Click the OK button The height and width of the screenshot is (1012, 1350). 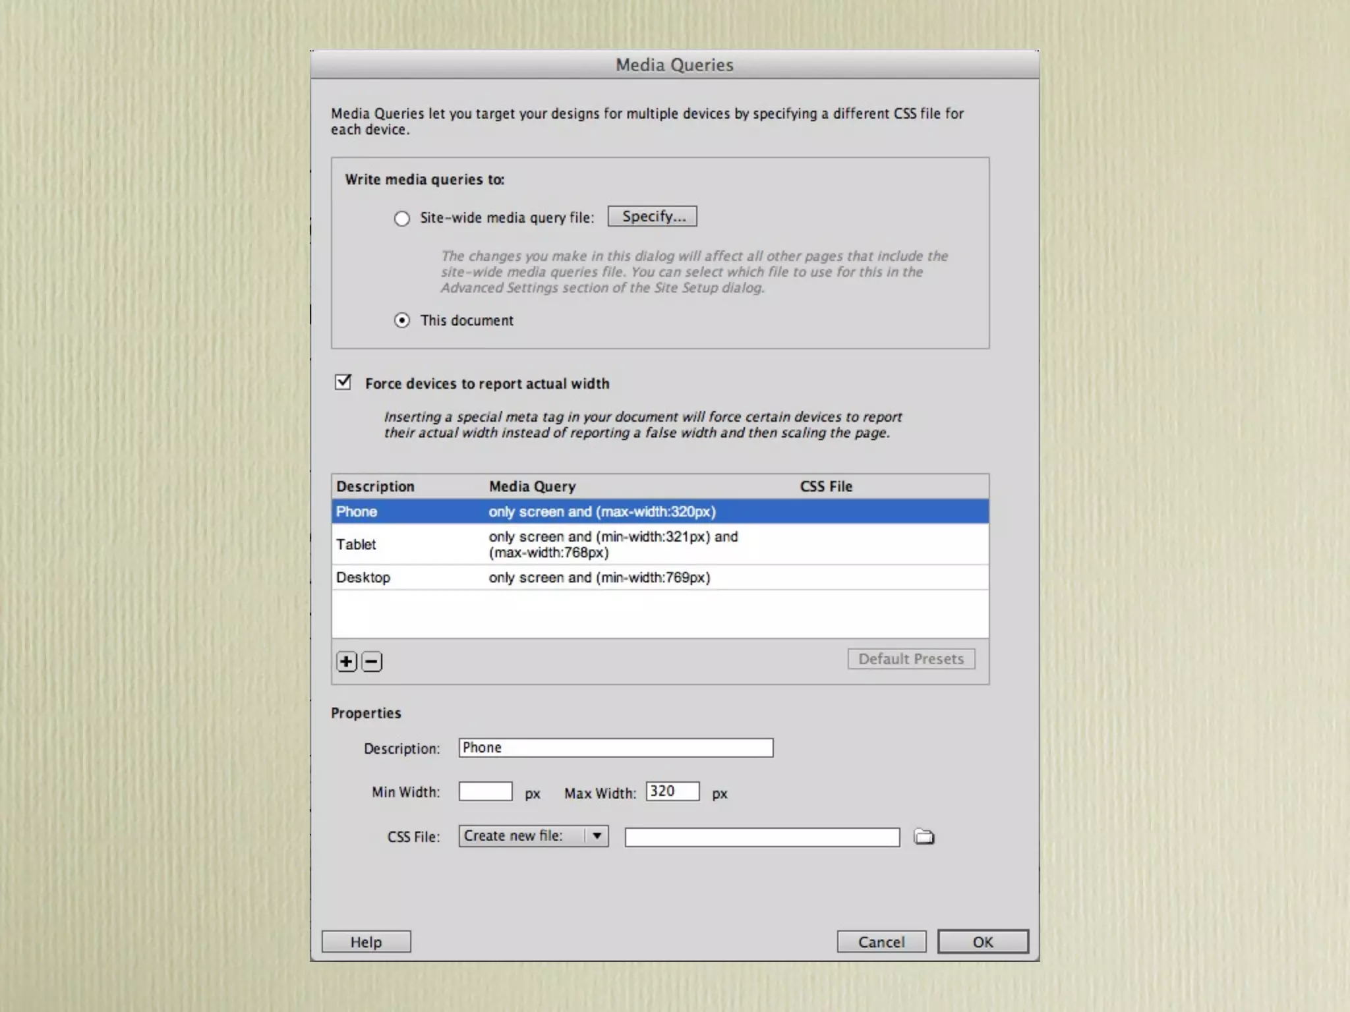(982, 942)
